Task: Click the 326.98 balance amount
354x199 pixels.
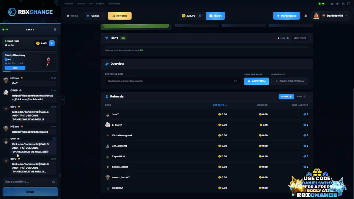Action: coord(191,16)
